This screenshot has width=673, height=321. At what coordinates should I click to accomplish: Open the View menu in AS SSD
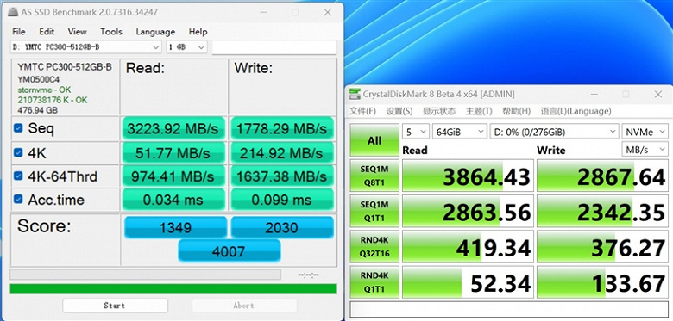[78, 32]
